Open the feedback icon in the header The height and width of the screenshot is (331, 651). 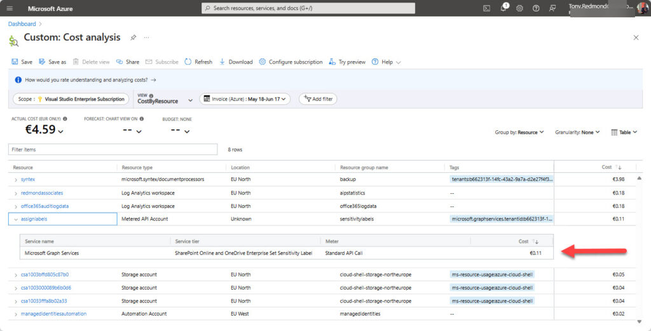pos(552,8)
